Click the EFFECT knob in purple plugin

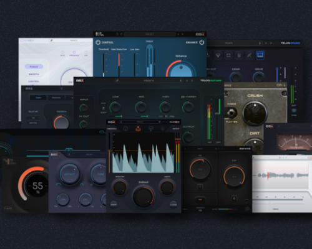click(x=70, y=174)
